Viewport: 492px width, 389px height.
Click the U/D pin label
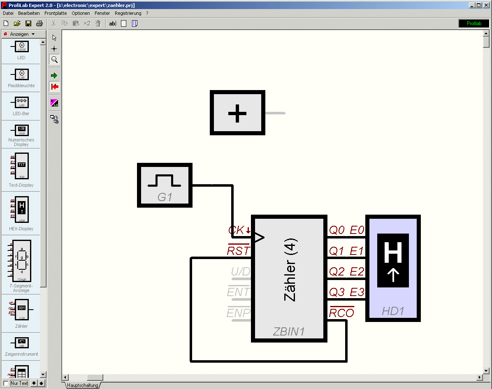coord(240,271)
